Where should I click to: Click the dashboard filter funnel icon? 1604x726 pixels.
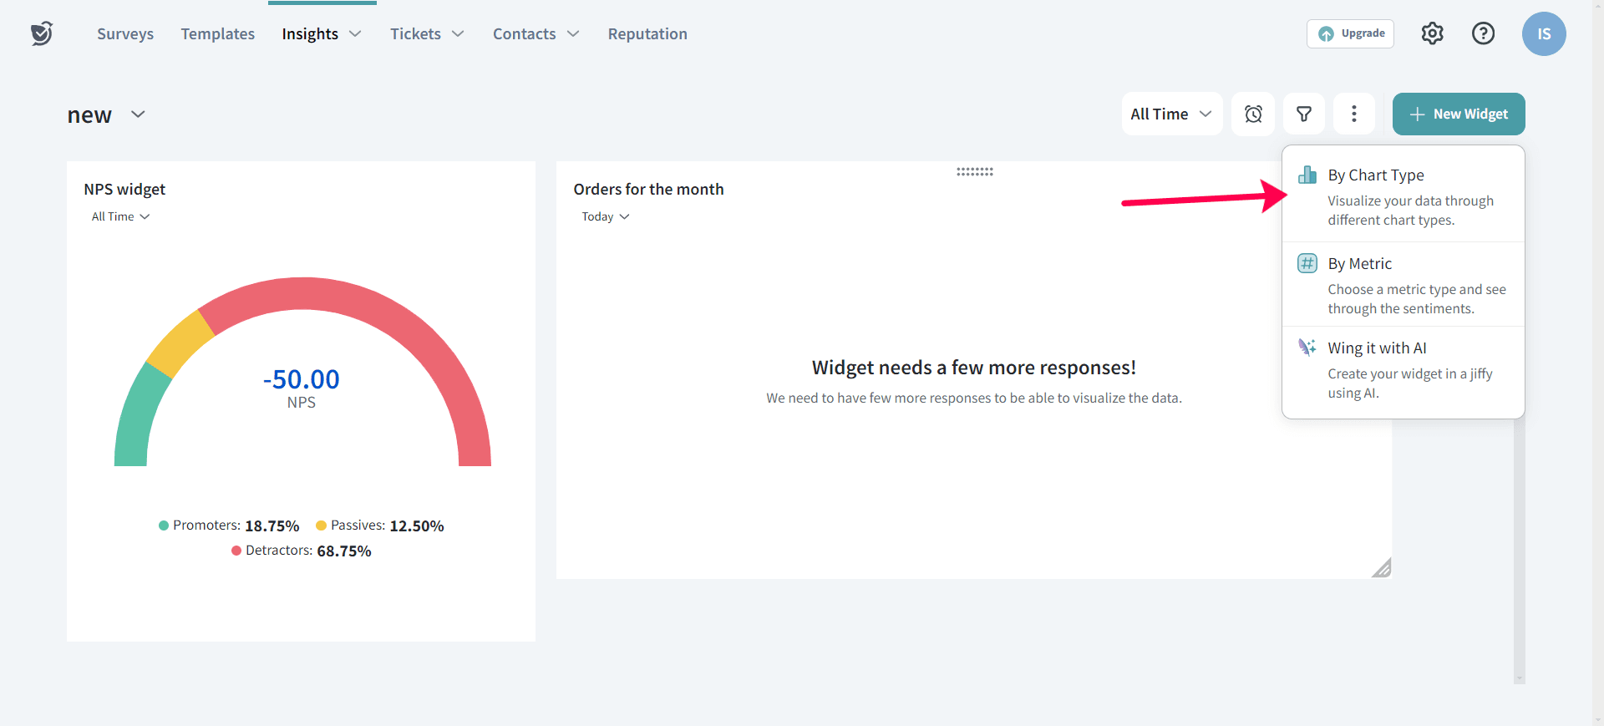pos(1303,114)
